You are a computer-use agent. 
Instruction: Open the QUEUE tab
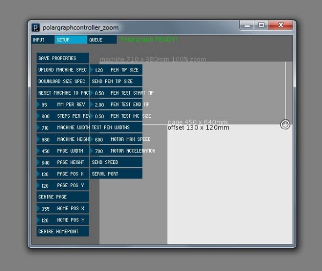[x=102, y=39]
